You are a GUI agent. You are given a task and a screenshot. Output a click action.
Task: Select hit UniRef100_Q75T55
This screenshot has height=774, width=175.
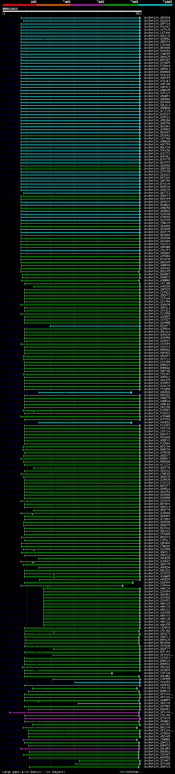157,172
